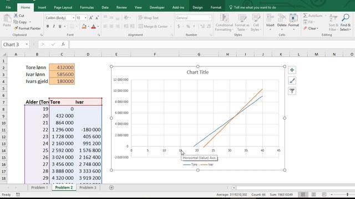Click the Wrap Text icon
The height and width of the screenshot is (199, 355).
click(140, 18)
